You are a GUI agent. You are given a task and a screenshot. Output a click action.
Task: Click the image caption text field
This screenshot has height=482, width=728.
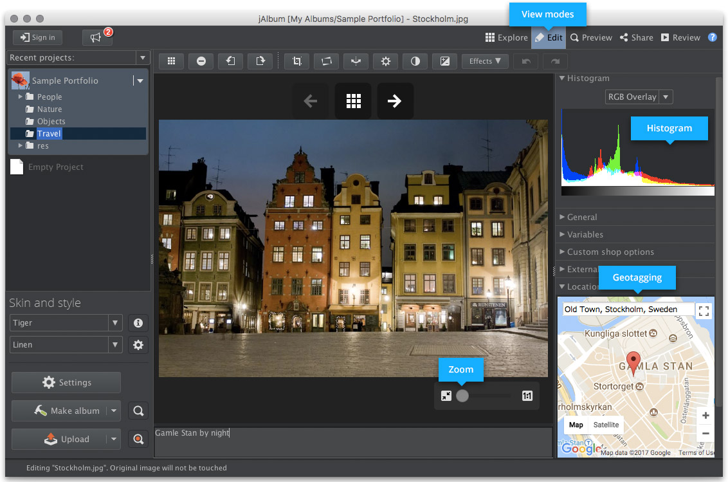click(353, 442)
